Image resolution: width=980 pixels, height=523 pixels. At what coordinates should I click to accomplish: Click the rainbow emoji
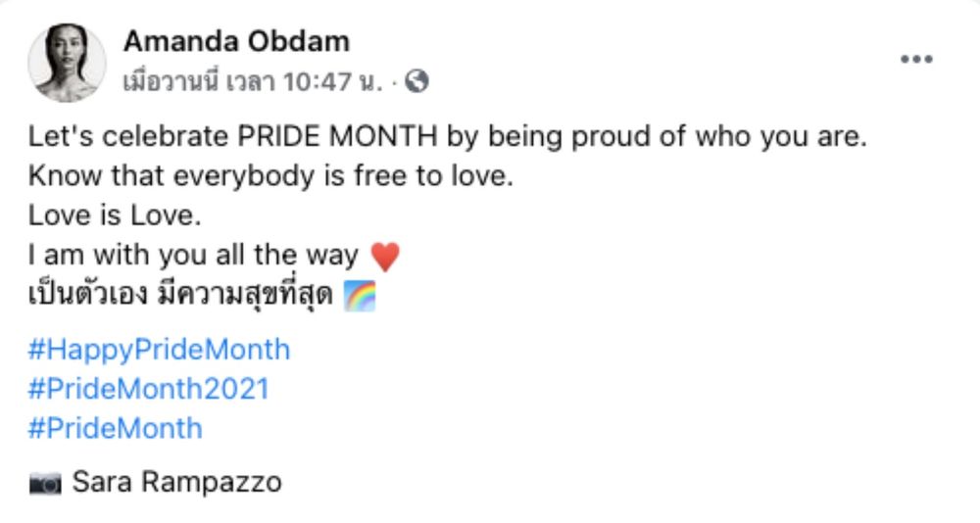(360, 296)
